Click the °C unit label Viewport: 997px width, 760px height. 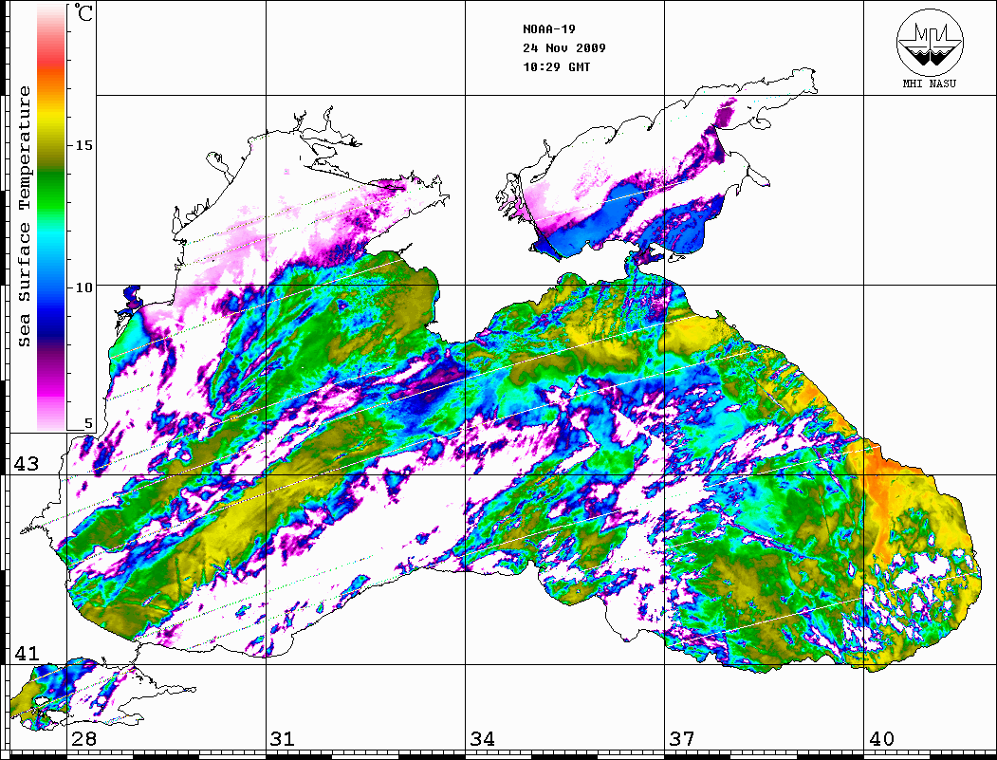[83, 12]
